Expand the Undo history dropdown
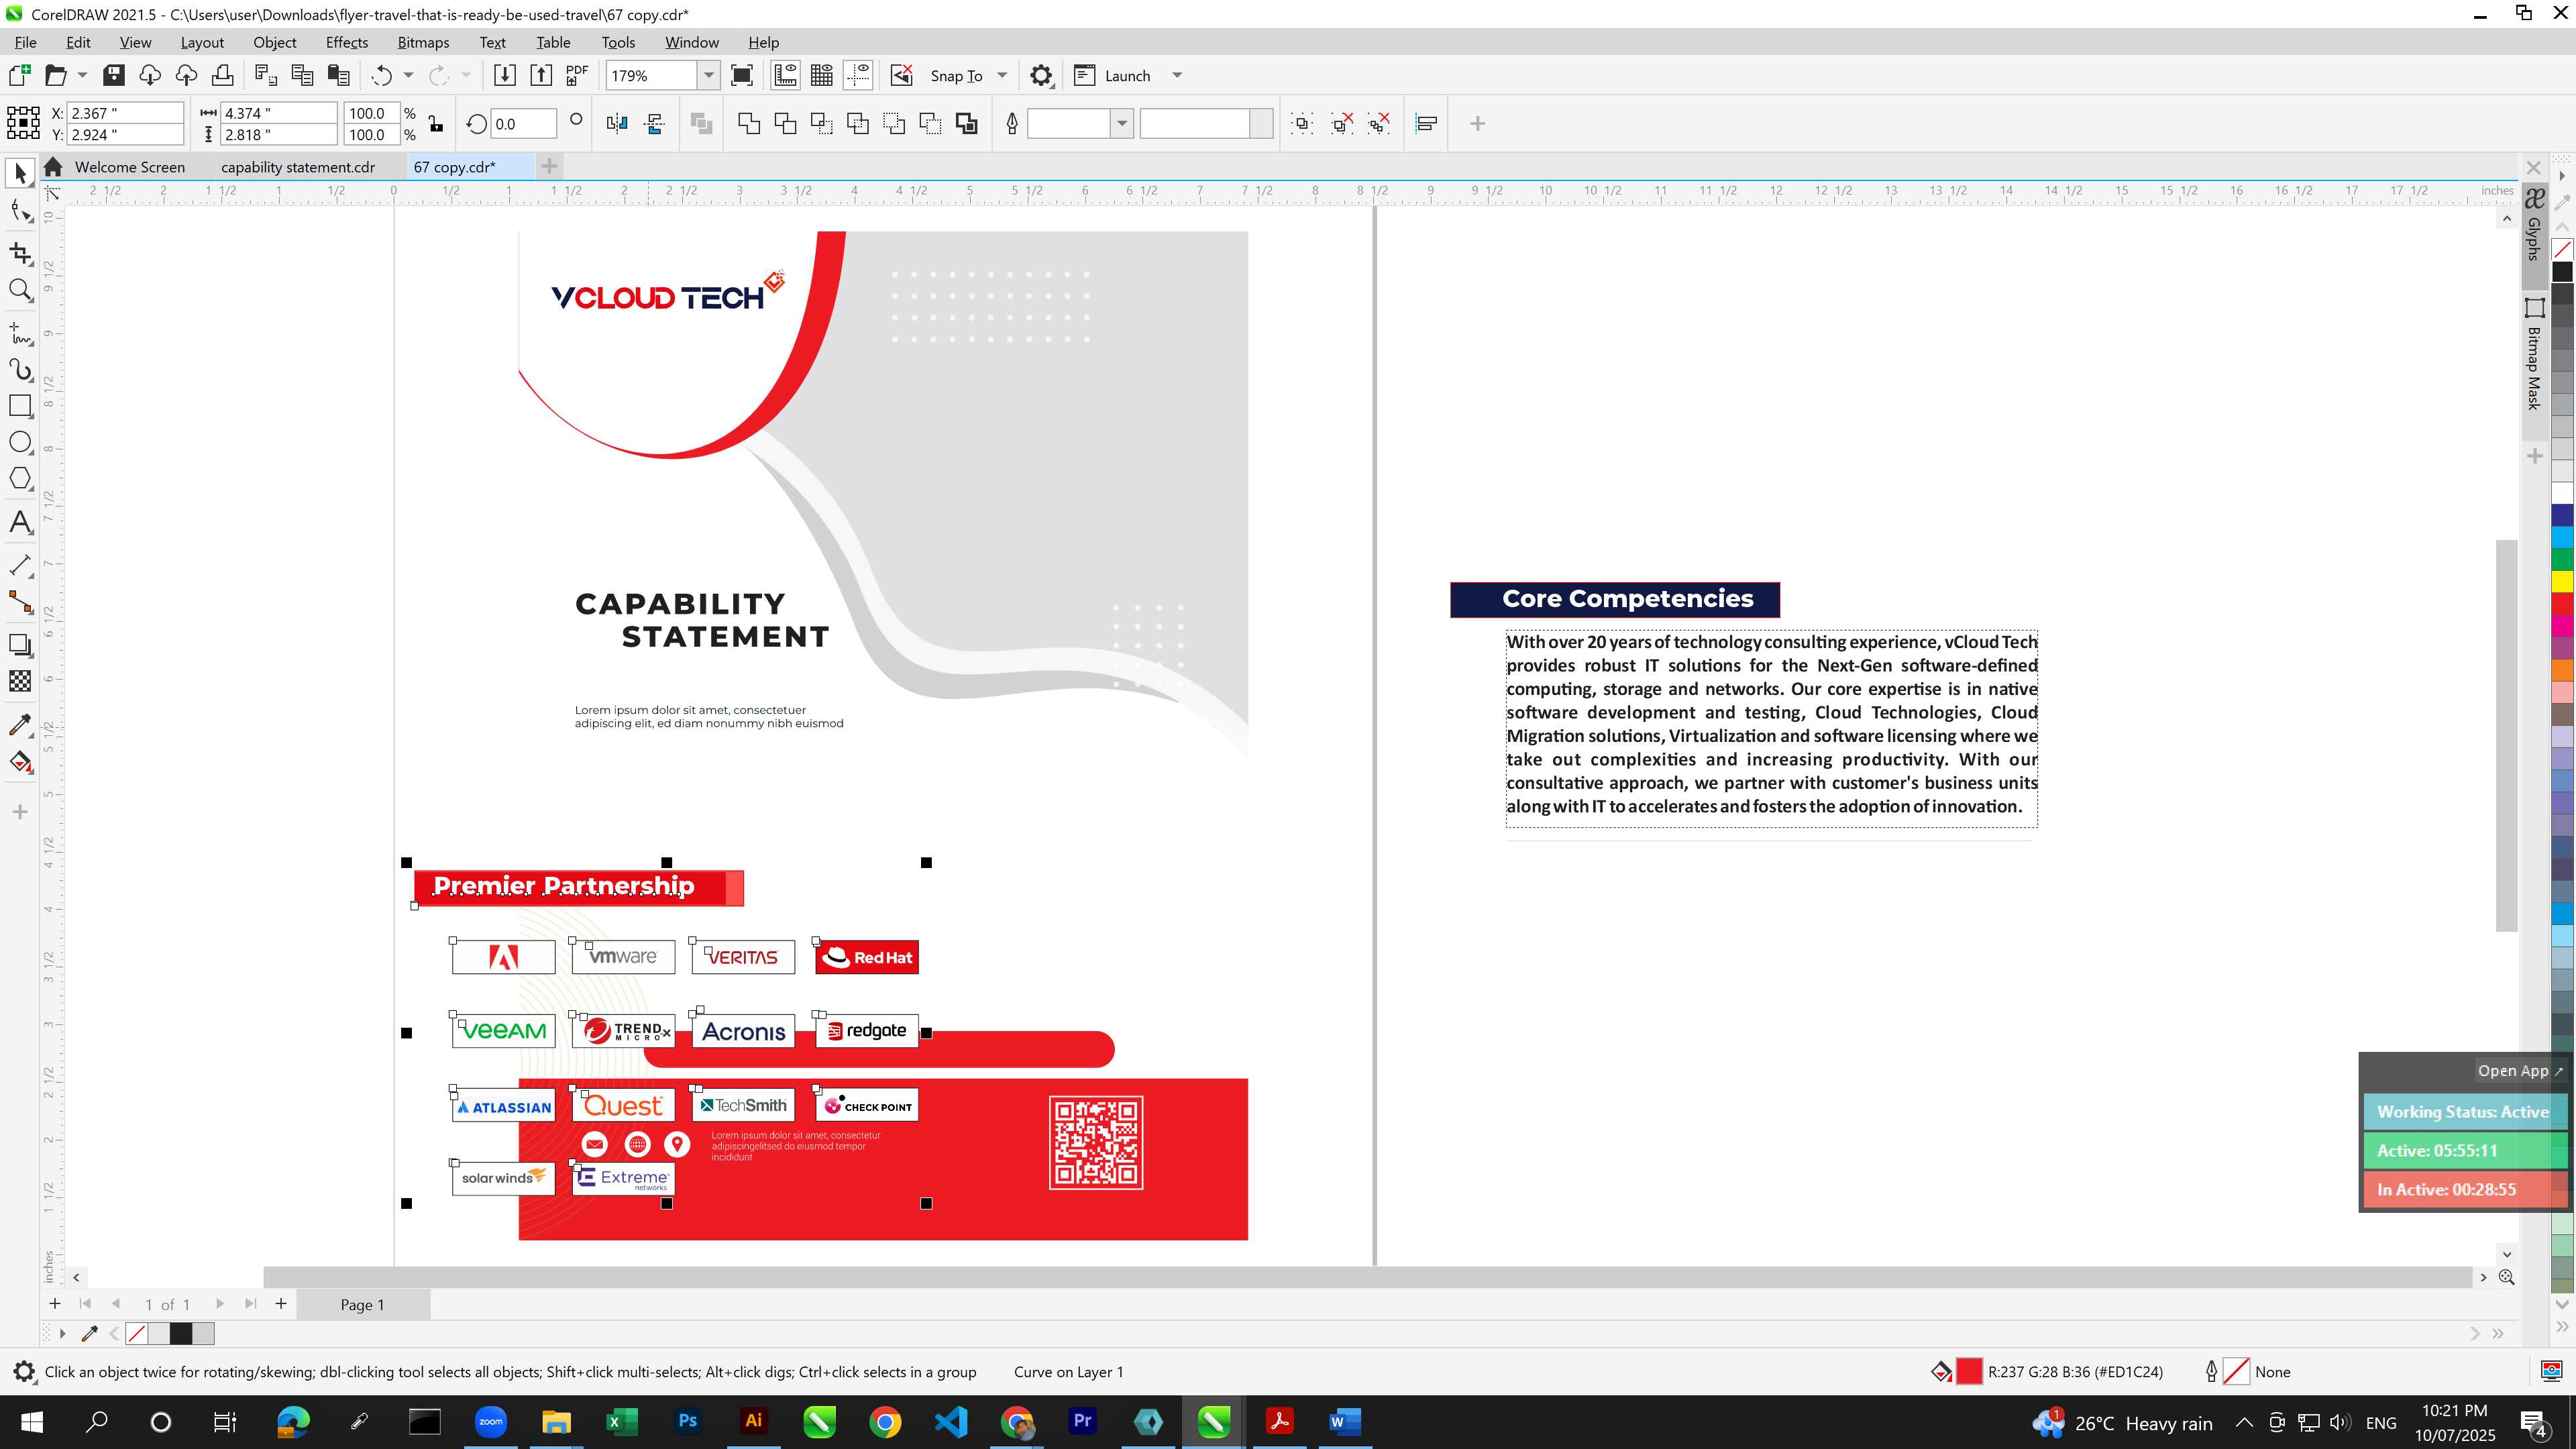This screenshot has width=2576, height=1449. [408, 75]
